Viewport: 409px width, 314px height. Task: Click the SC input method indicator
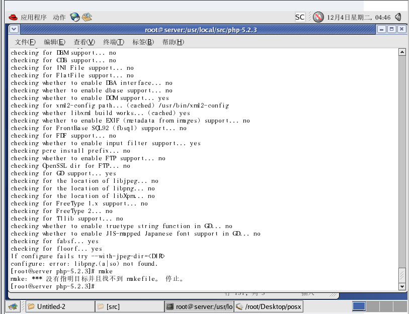299,17
